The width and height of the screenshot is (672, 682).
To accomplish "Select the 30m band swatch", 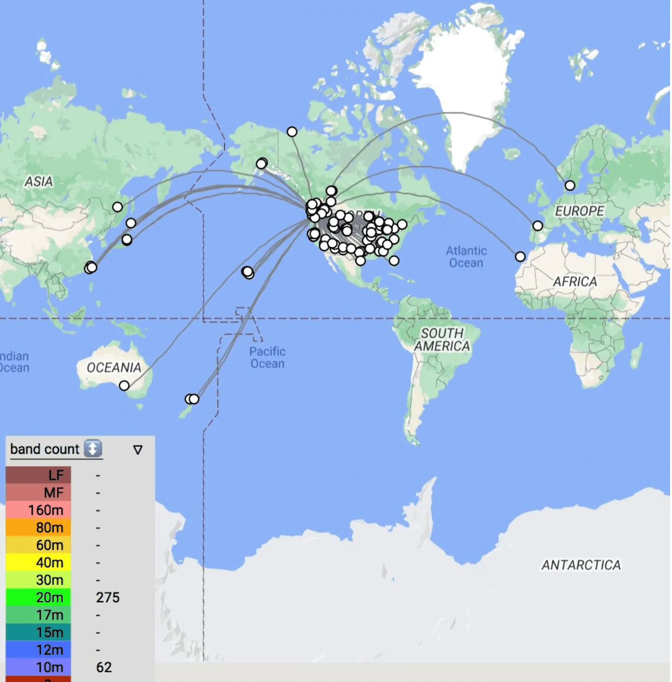I will point(38,579).
